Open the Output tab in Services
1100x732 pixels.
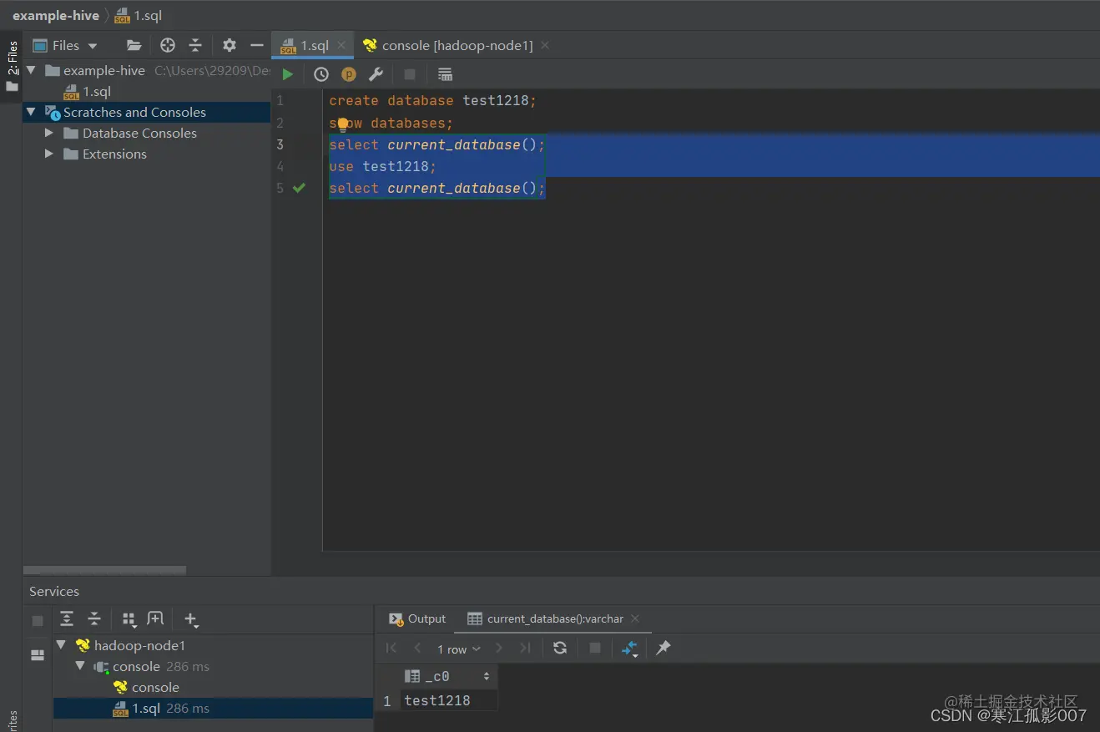417,618
